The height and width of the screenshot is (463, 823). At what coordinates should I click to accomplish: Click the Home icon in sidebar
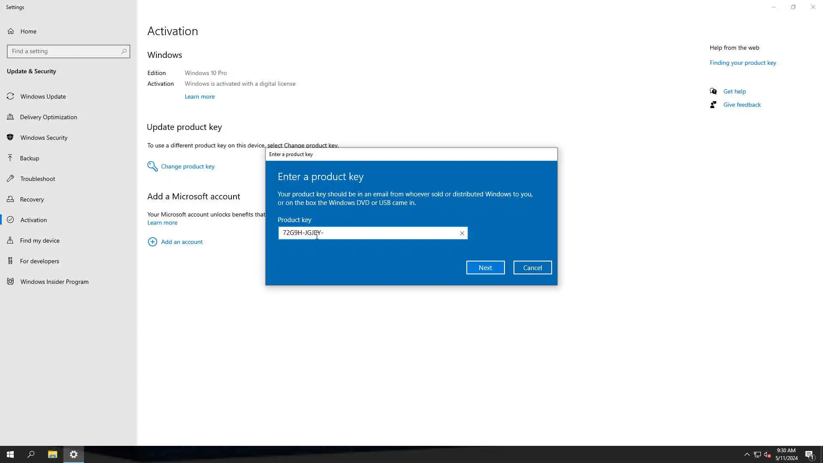11,31
